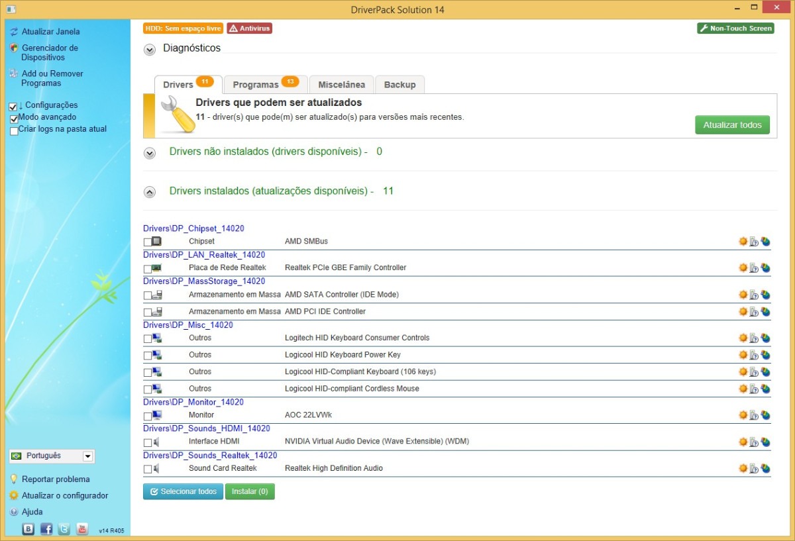
Task: Click globe icon for Realtek High Definition Audio
Action: 765,469
